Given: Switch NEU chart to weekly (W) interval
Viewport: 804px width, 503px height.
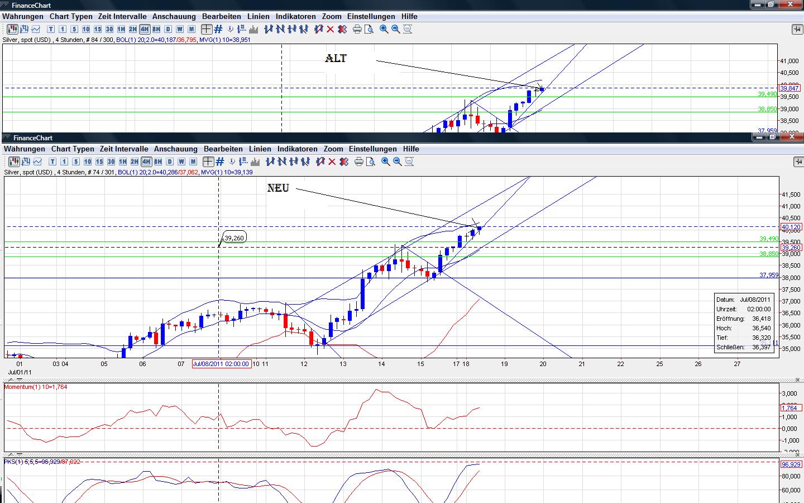Looking at the screenshot, I should pyautogui.click(x=181, y=162).
